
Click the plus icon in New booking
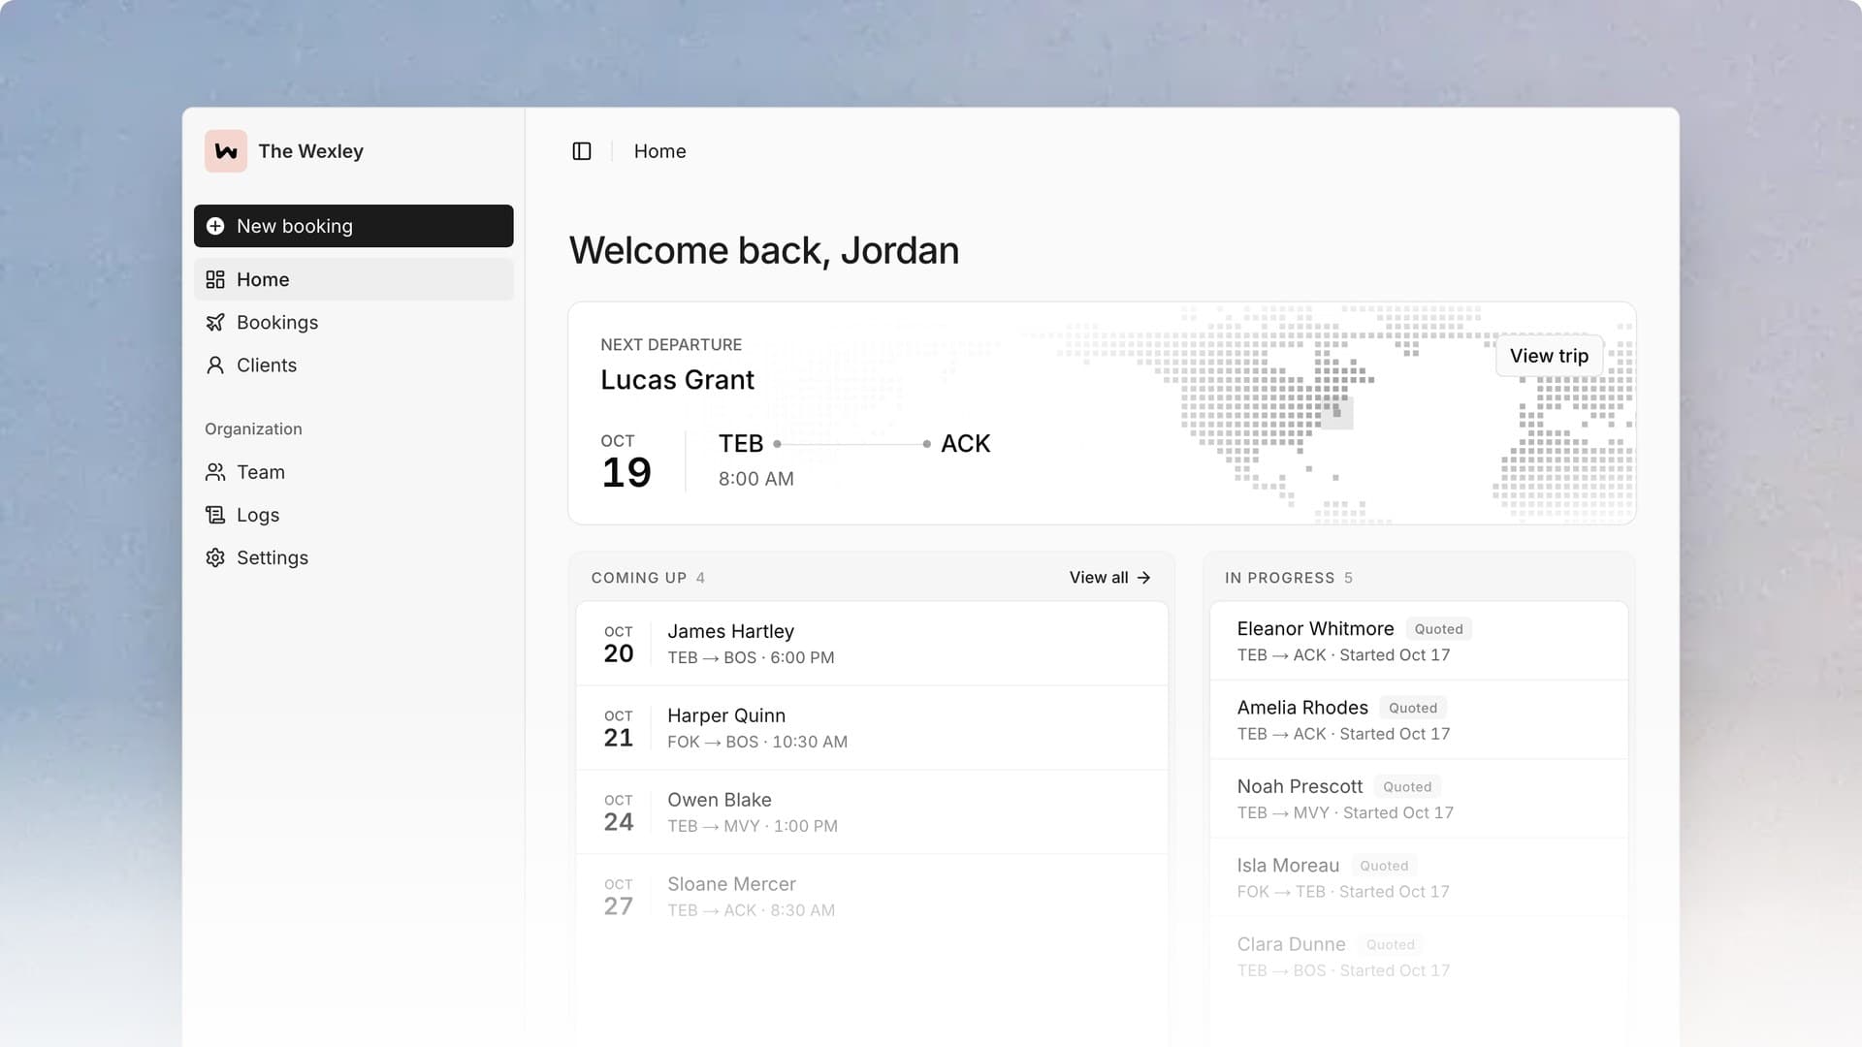215,226
